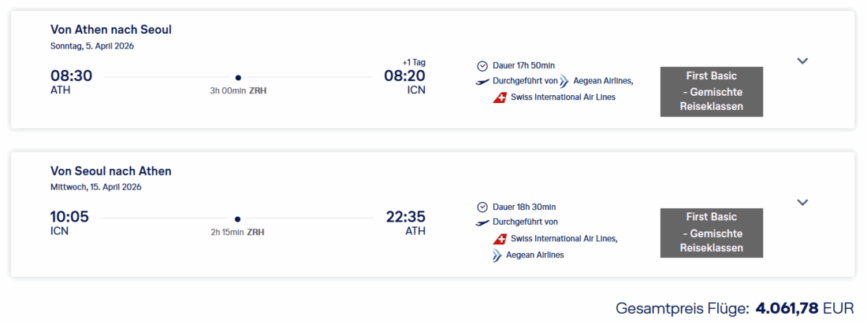The height and width of the screenshot is (323, 867).
Task: Select the First Basic fare for the outbound flight
Action: tap(711, 91)
